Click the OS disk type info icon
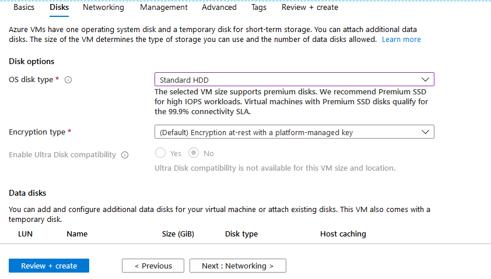Image resolution: width=491 pixels, height=279 pixels. click(68, 80)
